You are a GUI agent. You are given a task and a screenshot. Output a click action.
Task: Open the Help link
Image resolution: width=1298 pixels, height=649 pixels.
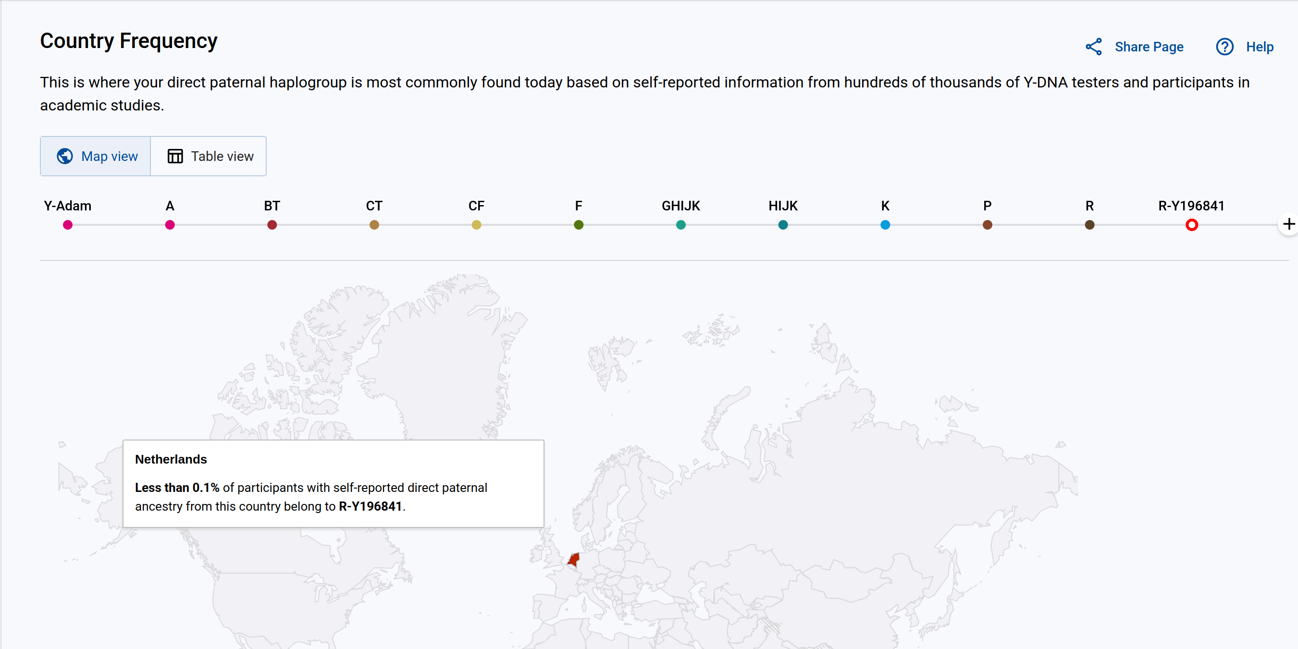(1259, 47)
